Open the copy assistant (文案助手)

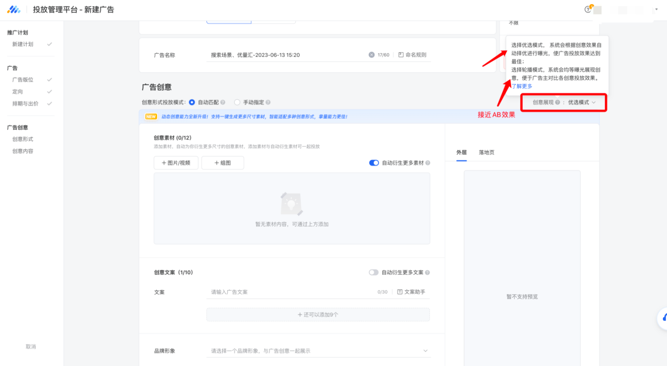[x=411, y=292]
